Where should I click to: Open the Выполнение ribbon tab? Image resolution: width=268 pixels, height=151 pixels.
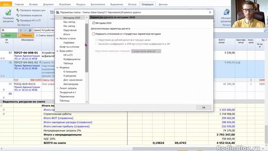(98, 4)
